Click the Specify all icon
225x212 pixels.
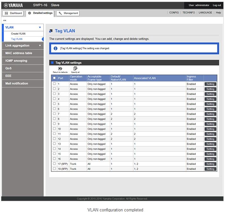pyautogui.click(x=75, y=69)
